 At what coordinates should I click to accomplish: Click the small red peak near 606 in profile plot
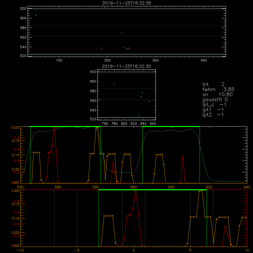click(183, 156)
